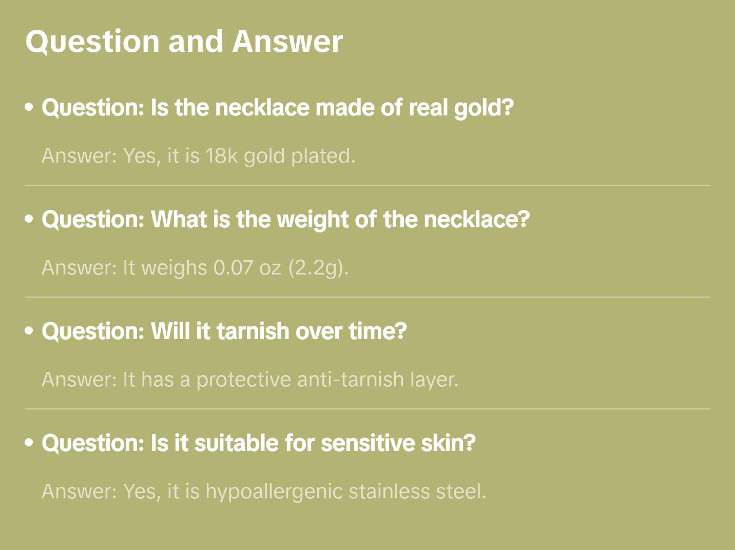The image size is (735, 550).
Task: Click the bullet beside the tarnish question
Action: click(29, 331)
